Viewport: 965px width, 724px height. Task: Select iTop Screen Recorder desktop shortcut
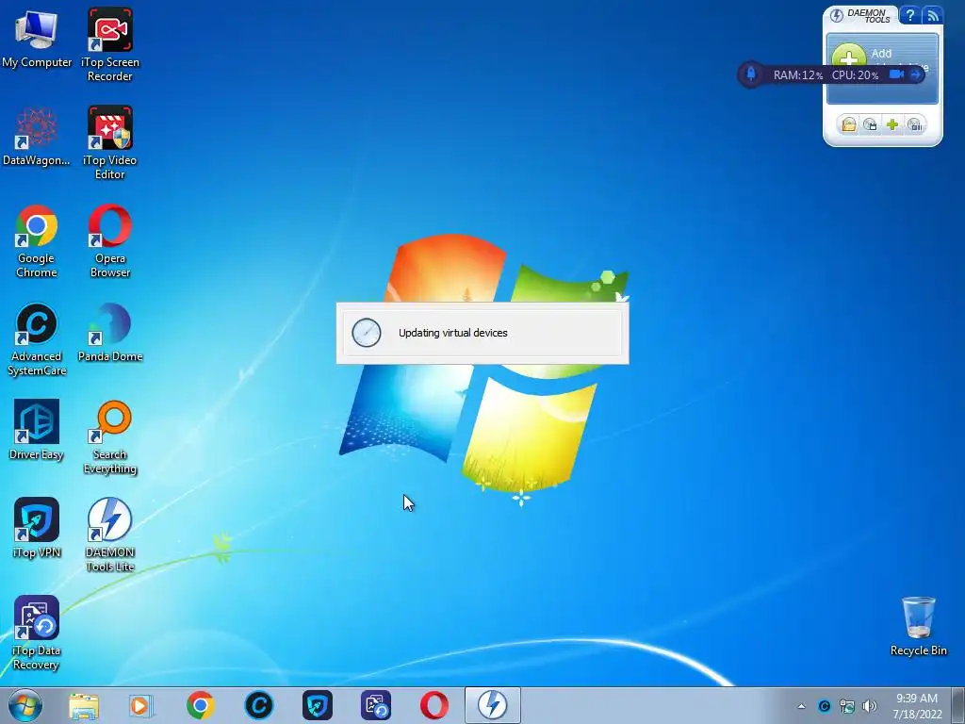tap(109, 44)
